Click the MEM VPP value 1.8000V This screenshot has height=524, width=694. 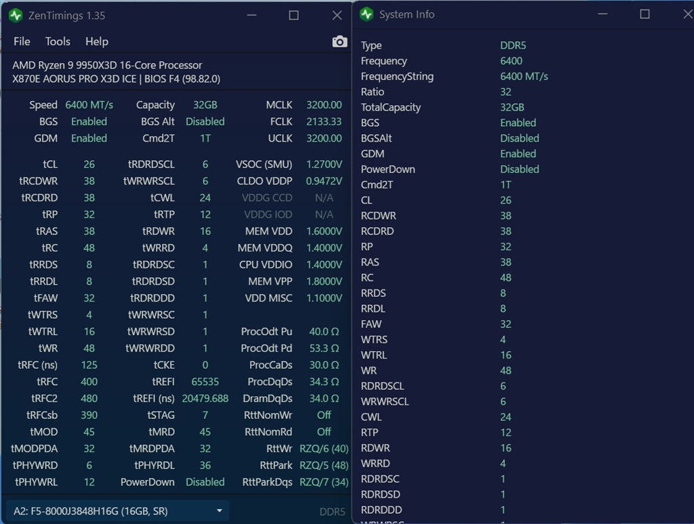coord(324,281)
